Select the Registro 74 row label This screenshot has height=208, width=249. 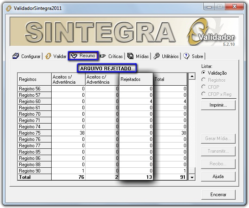[34, 127]
